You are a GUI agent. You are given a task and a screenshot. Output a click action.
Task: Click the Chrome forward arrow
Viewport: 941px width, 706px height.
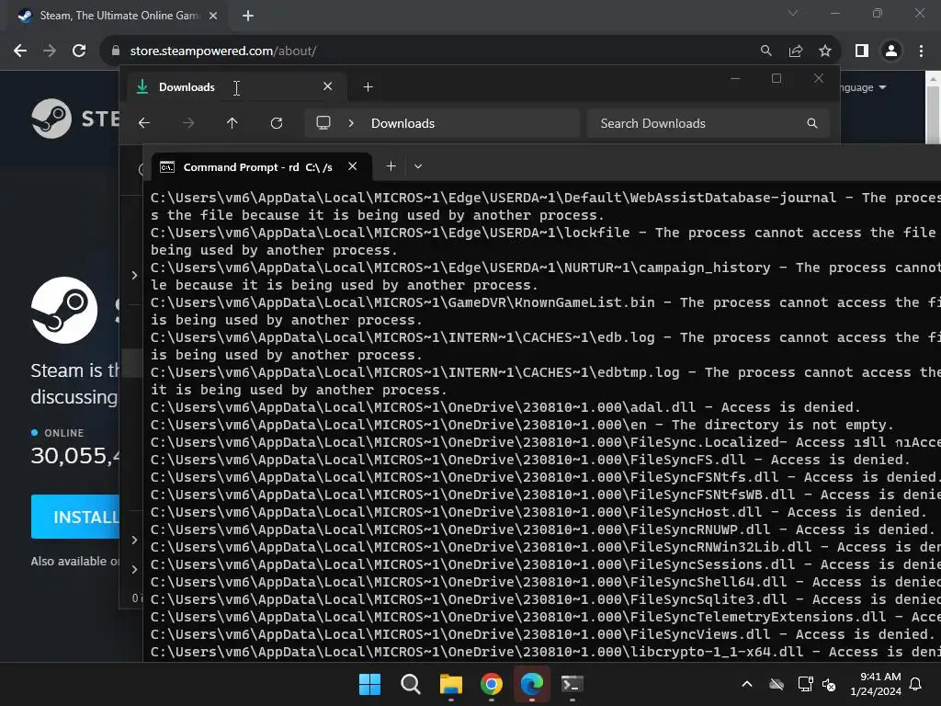point(50,51)
